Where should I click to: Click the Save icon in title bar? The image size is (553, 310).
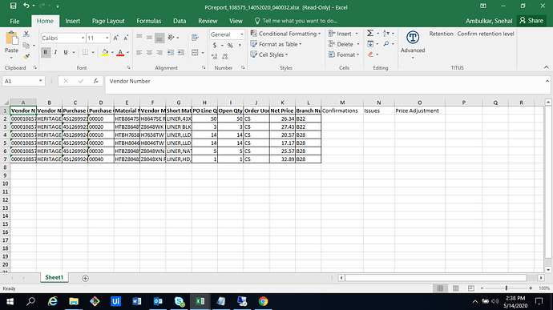tap(13, 6)
